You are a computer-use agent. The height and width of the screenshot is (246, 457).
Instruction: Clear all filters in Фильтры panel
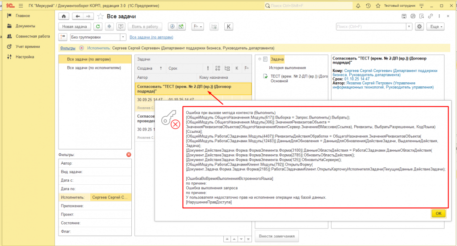(x=129, y=155)
